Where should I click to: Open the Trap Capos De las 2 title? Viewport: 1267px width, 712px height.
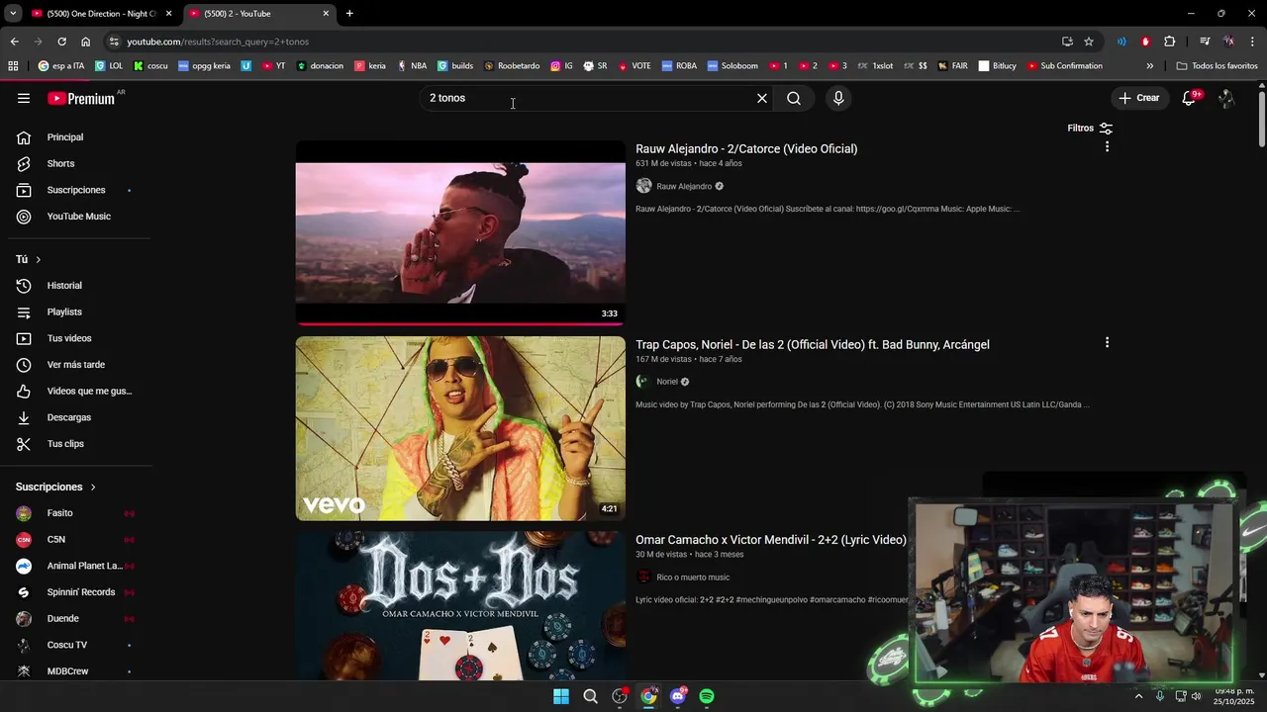813,344
